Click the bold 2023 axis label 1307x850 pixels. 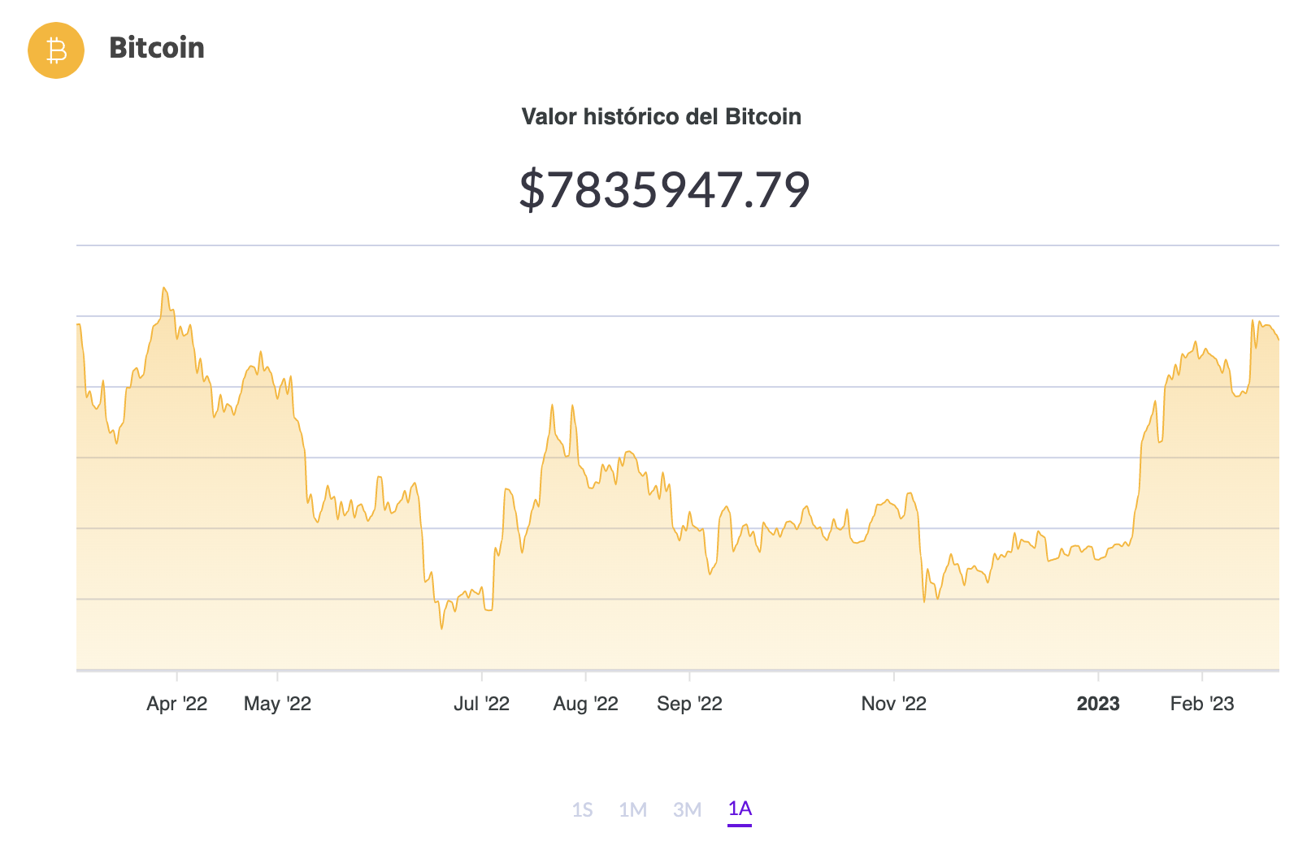coord(1099,704)
